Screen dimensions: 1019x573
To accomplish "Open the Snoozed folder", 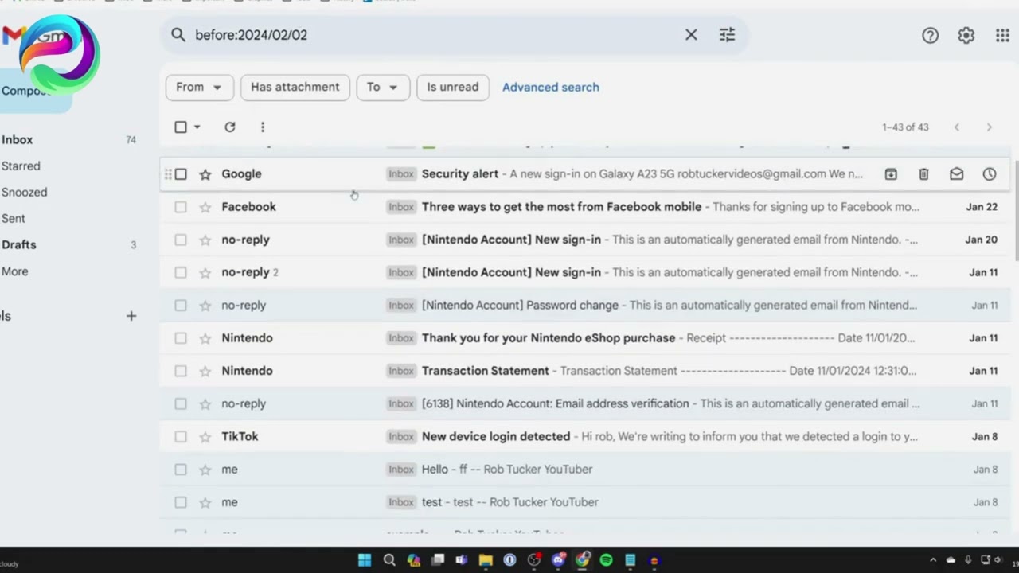I will pos(24,192).
